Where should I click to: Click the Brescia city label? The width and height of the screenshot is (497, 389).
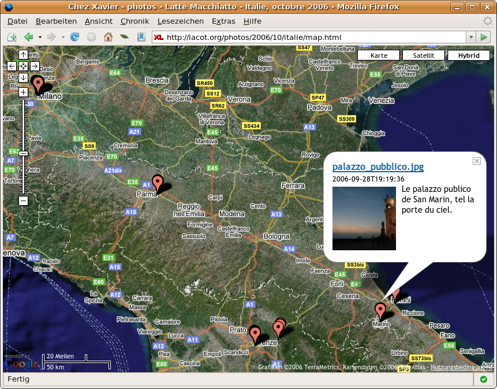[157, 80]
